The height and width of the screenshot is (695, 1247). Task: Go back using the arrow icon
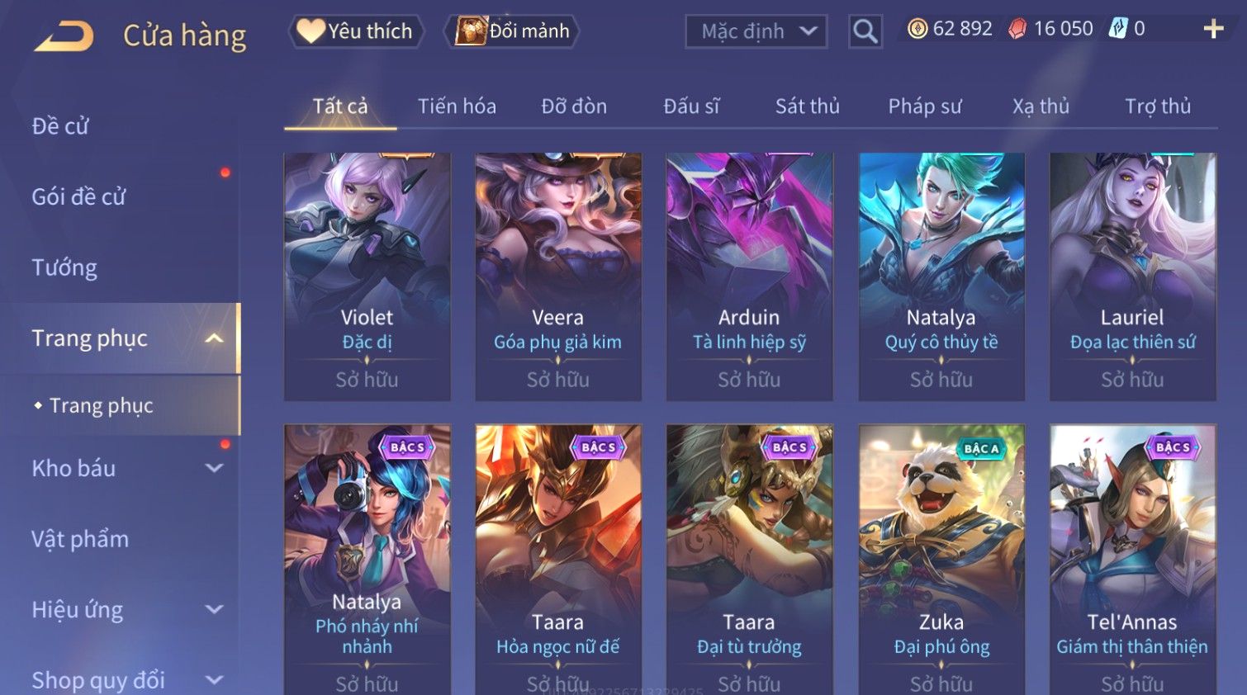[64, 36]
